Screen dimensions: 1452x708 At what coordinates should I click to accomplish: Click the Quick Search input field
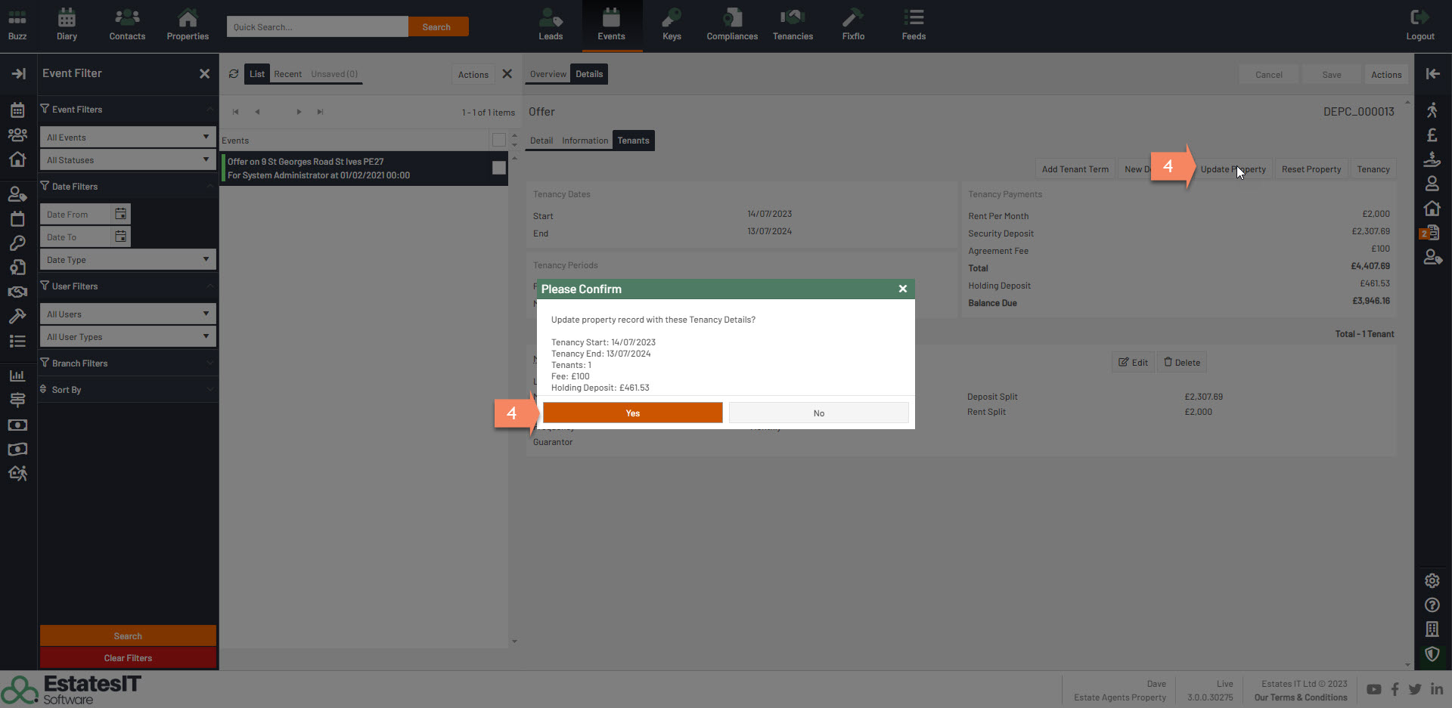point(317,27)
